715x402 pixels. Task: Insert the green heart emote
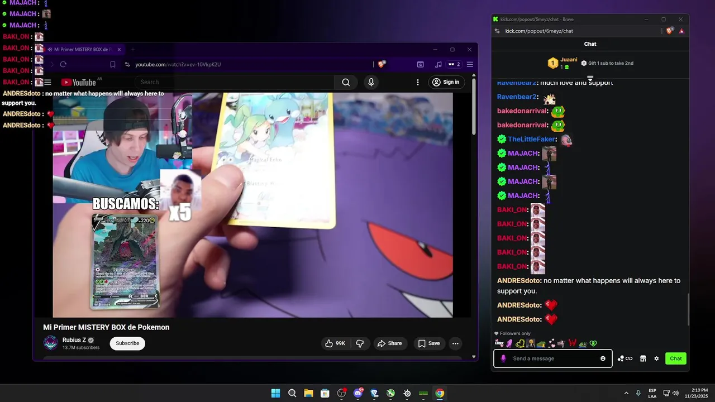click(593, 343)
